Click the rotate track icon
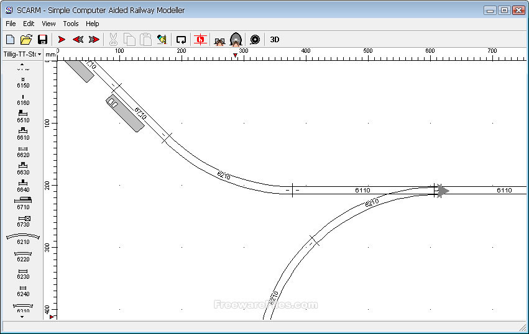The width and height of the screenshot is (529, 334). (182, 39)
